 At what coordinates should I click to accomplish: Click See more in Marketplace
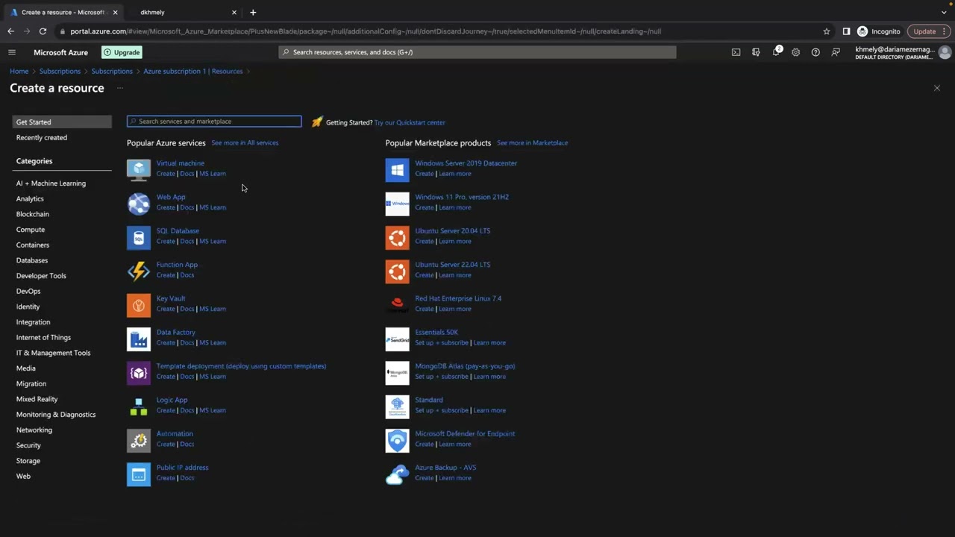coord(532,142)
